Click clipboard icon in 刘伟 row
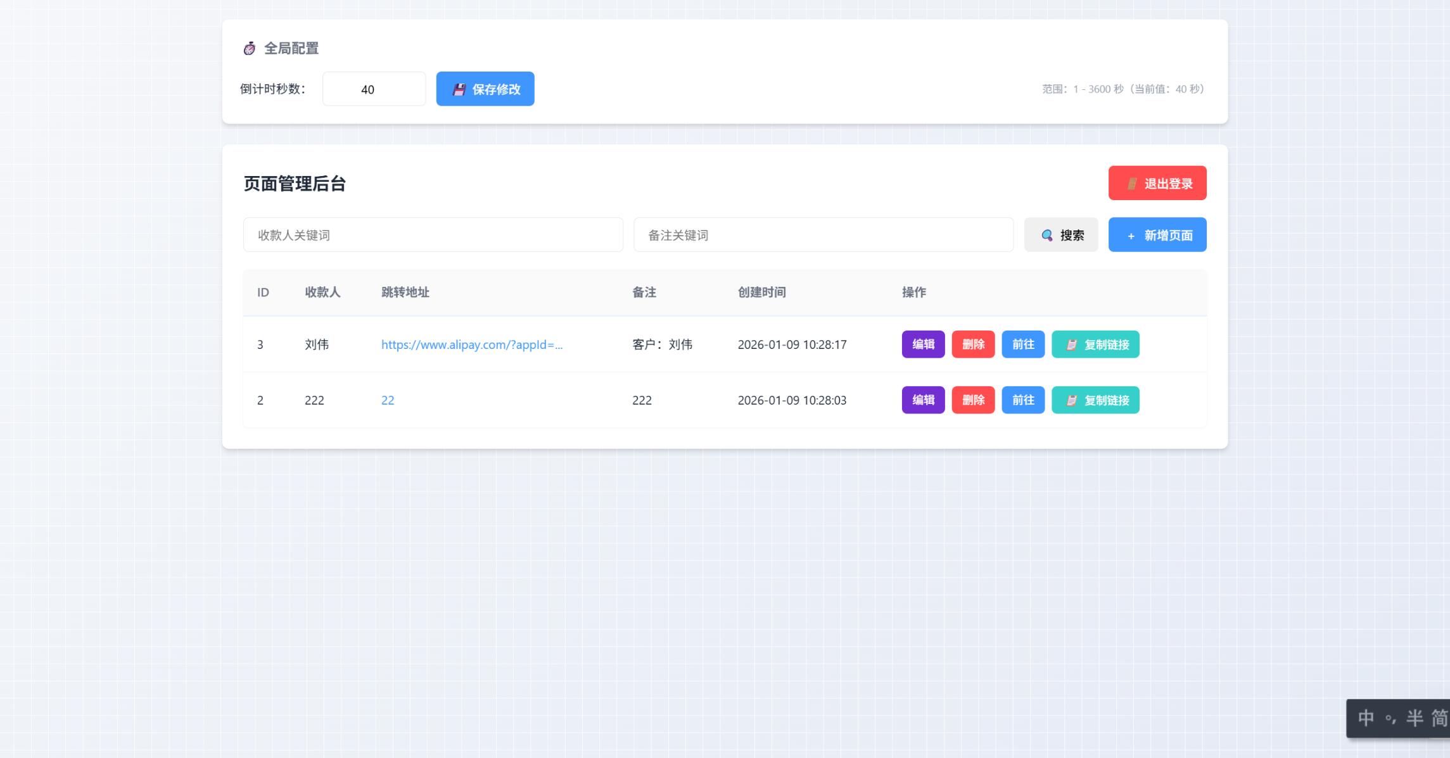The width and height of the screenshot is (1450, 758). point(1071,345)
